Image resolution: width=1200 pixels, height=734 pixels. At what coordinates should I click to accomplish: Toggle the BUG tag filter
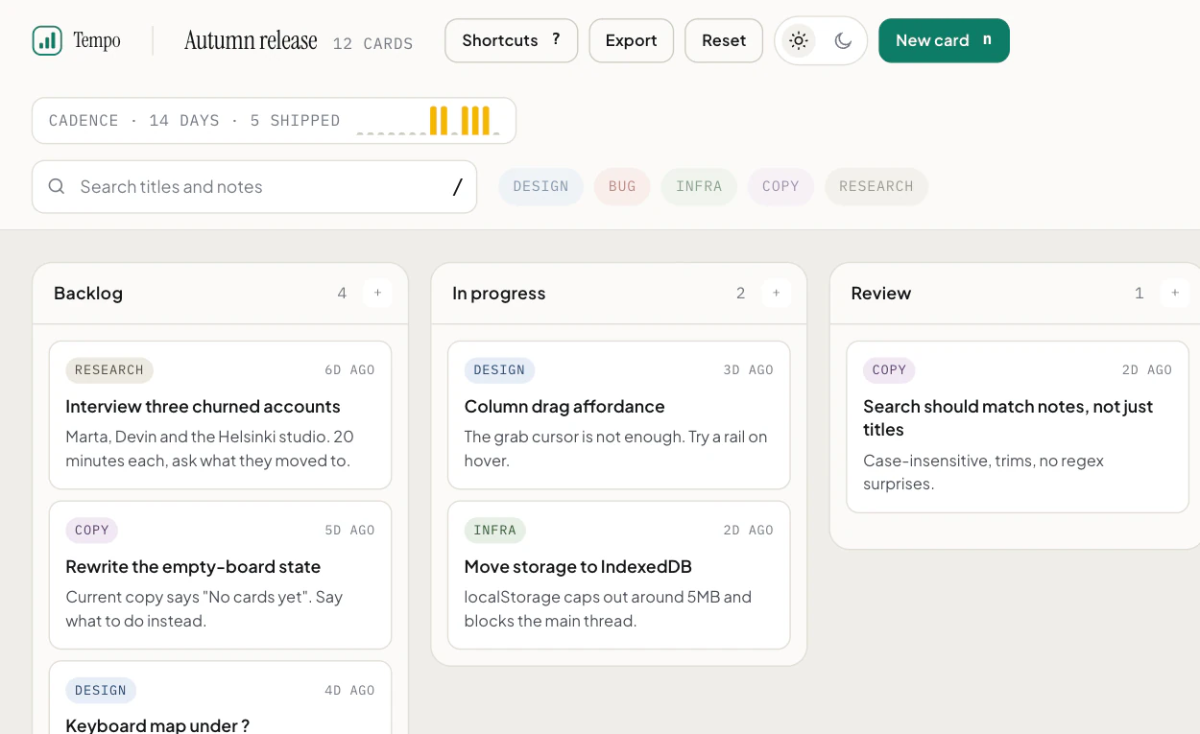coord(622,186)
